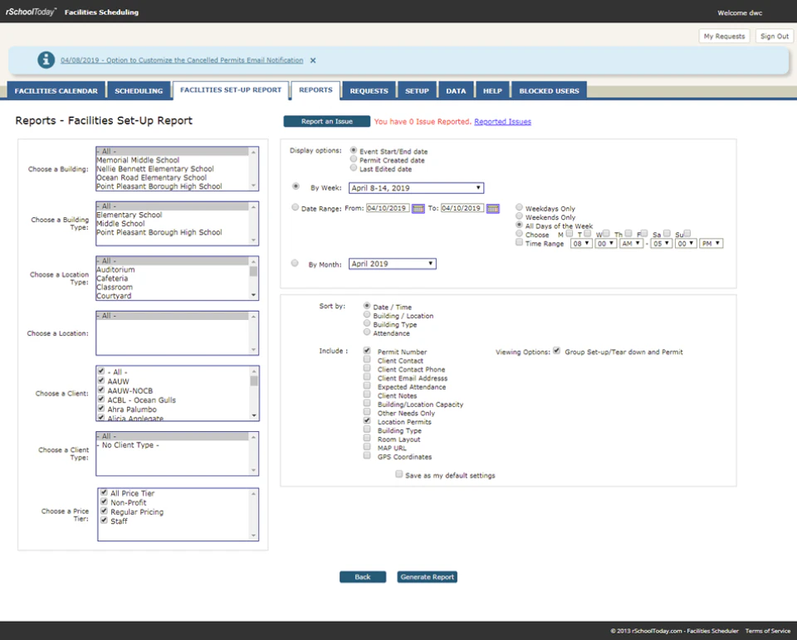Select Memorial Middle School in the building list
Screen dimensions: 797x640
[139, 159]
